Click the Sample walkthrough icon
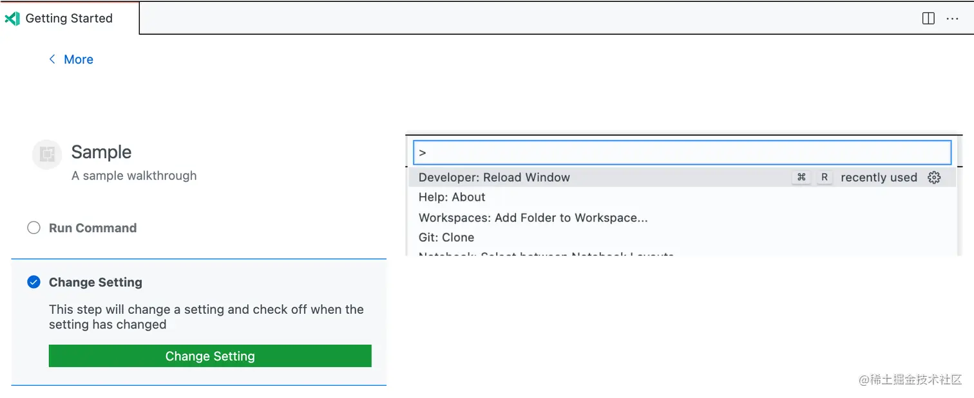The width and height of the screenshot is (974, 398). click(x=46, y=154)
